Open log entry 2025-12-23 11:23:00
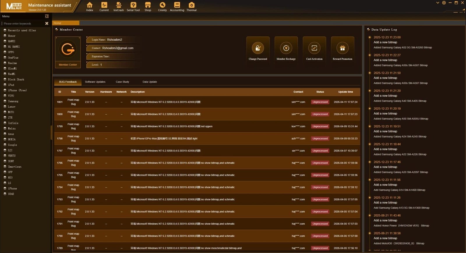 coord(387,37)
